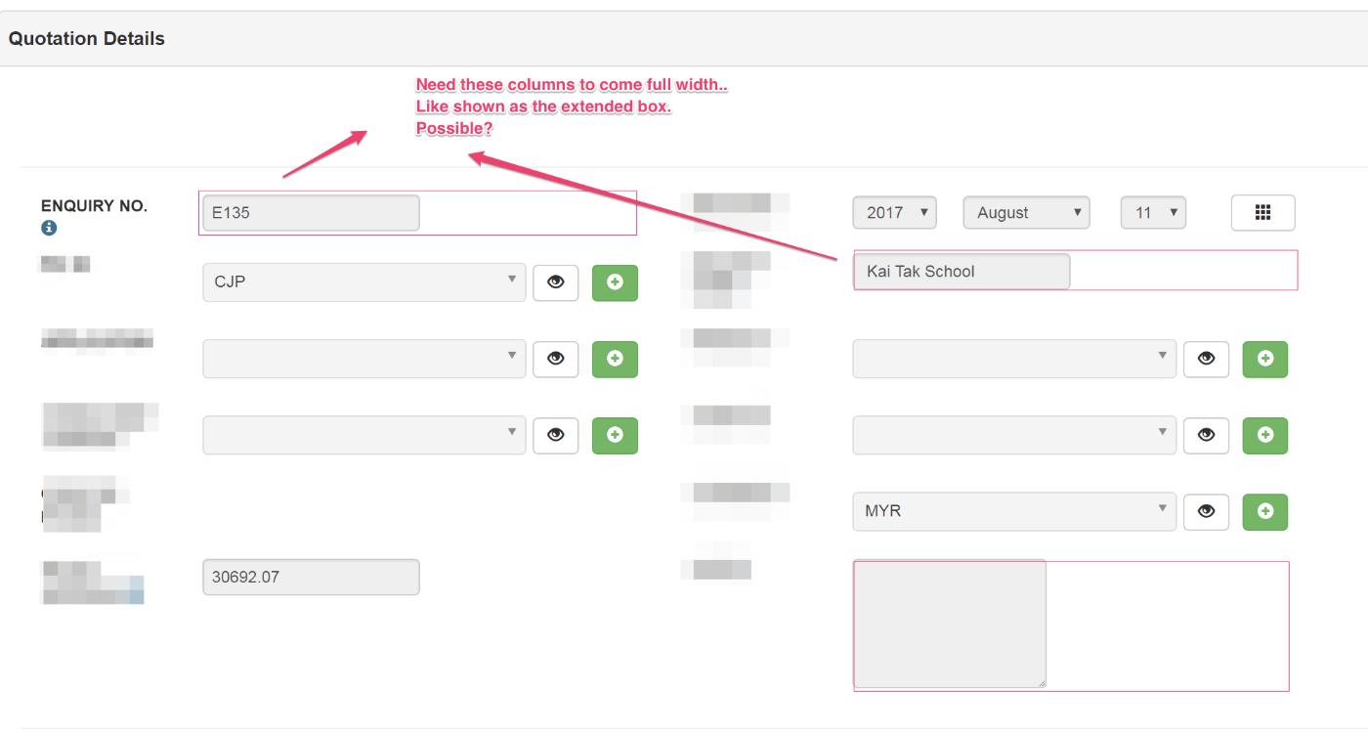Click the info icon under Enquiry No.
Image resolution: width=1368 pixels, height=734 pixels.
[49, 228]
